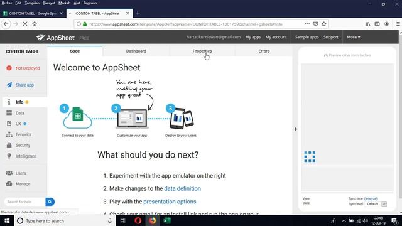Stop loading the page
This screenshot has width=402, height=226.
click(25, 24)
